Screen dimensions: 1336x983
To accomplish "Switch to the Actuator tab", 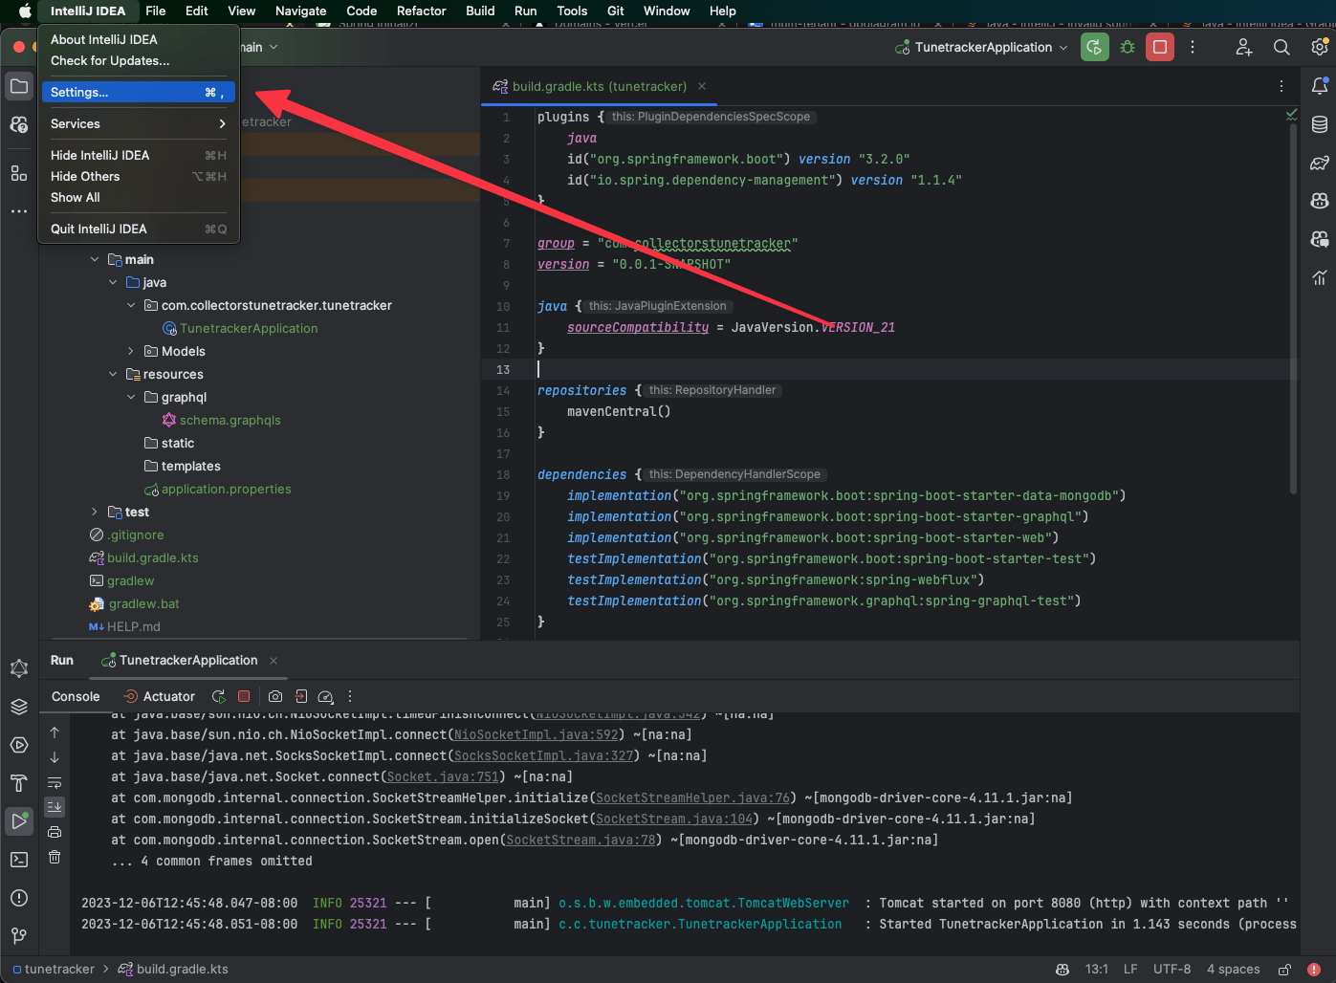I will click(159, 696).
